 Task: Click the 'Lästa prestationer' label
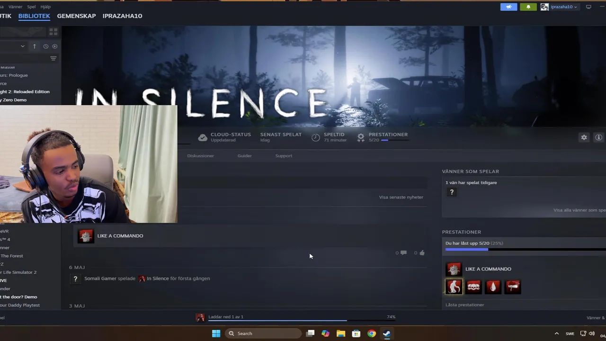point(464,305)
